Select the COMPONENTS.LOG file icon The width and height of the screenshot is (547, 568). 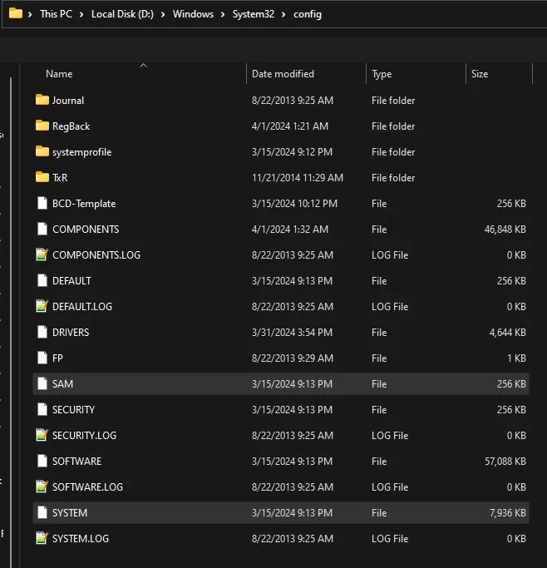pos(42,254)
